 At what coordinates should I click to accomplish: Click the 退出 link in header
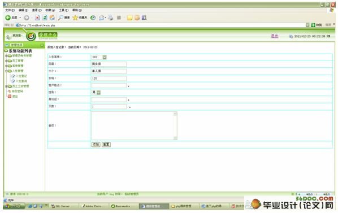275,36
